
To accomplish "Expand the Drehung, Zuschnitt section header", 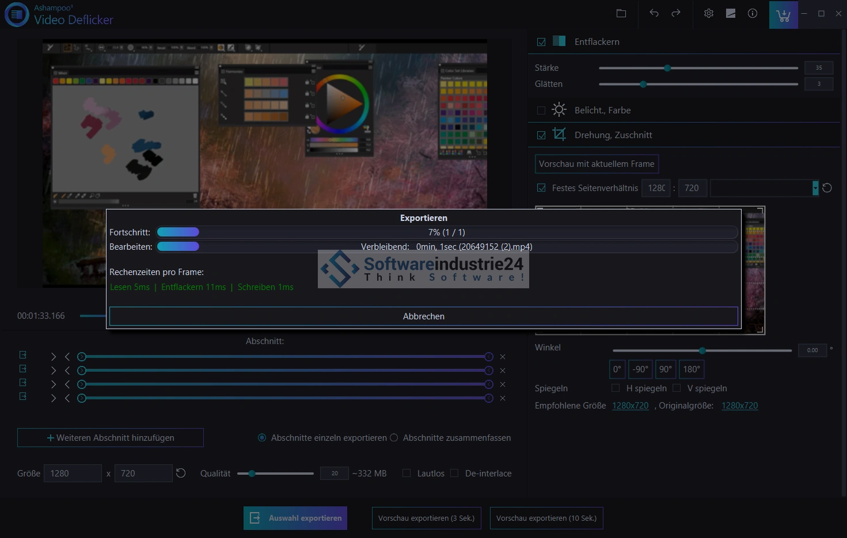I will tap(613, 135).
